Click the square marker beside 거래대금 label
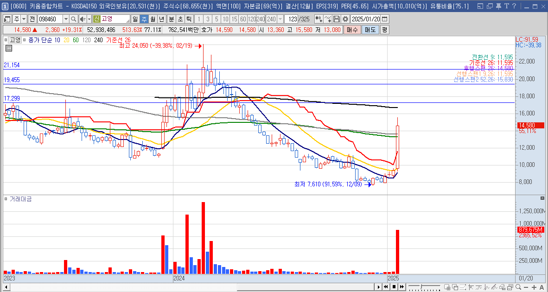Viewport: 548px width, 292px height. point(6,199)
